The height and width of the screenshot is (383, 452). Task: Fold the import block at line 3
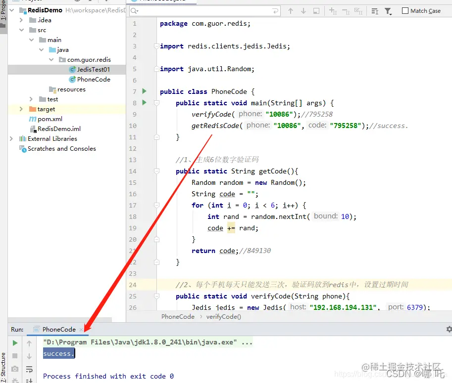(156, 46)
